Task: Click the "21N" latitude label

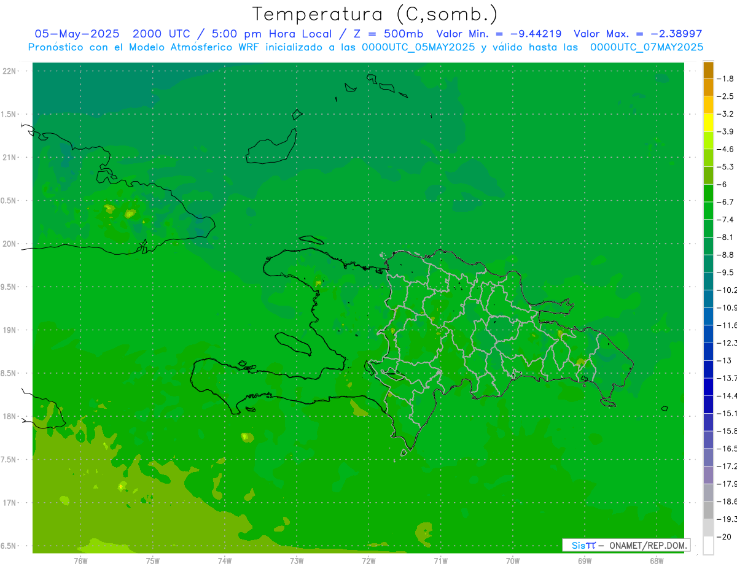Action: (10, 157)
